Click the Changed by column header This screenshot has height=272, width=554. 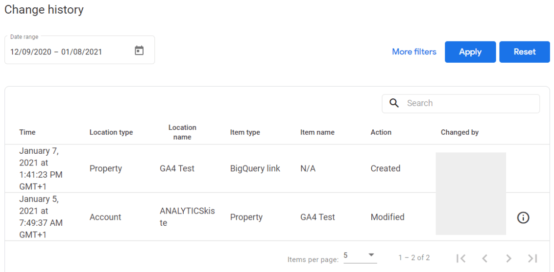[459, 132]
